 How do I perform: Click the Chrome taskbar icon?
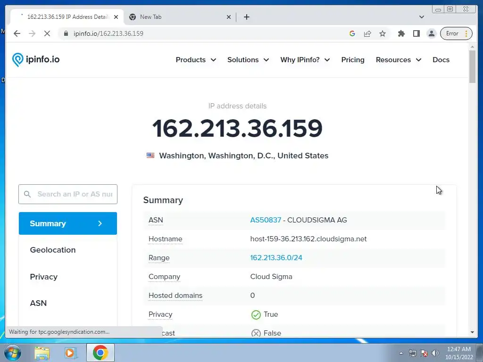tap(100, 353)
